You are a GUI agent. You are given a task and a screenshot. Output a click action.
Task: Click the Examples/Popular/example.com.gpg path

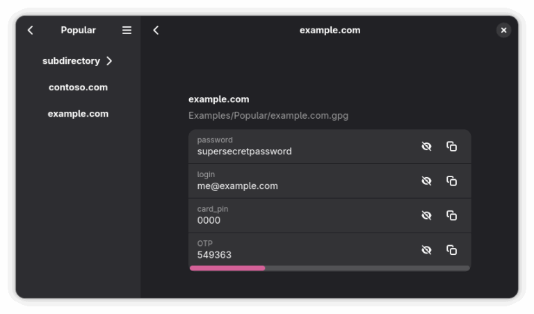(x=268, y=116)
